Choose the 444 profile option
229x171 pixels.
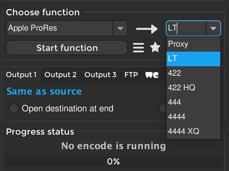pos(193,102)
